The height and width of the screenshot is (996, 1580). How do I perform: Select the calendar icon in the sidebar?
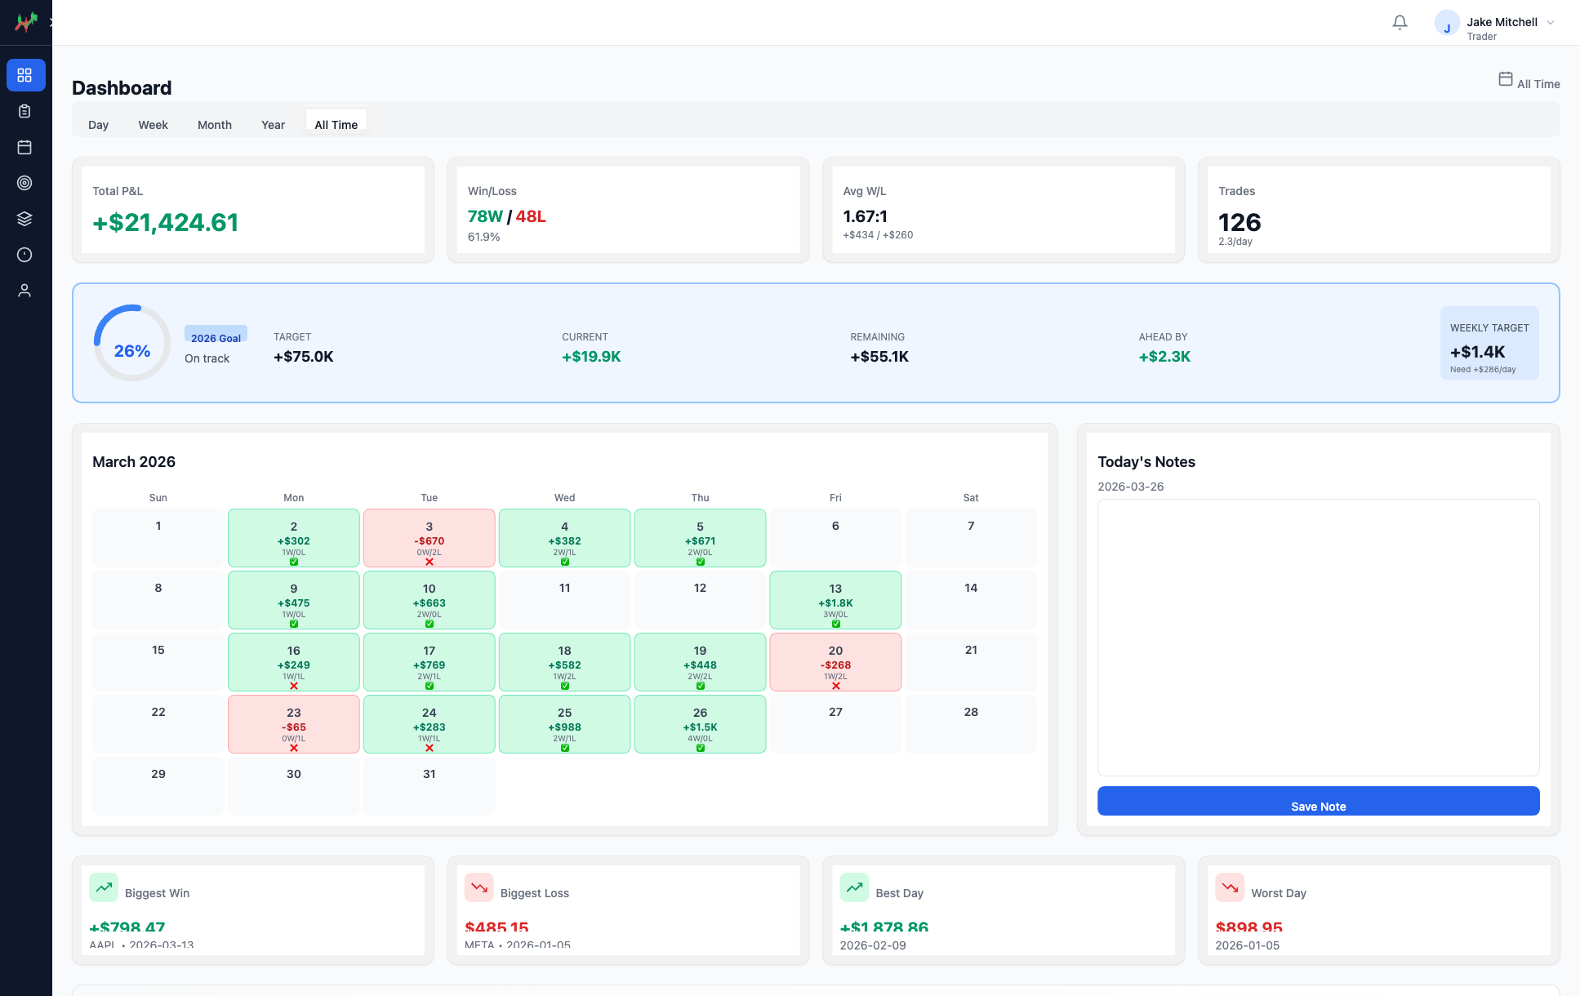pos(25,147)
